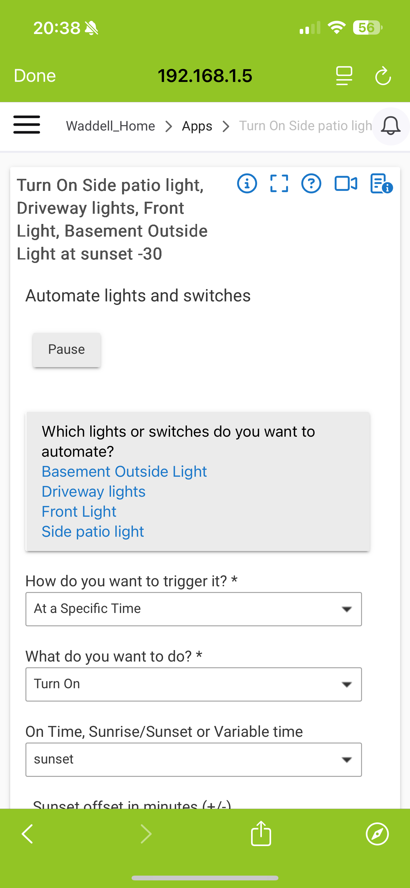Open the hamburger navigation menu
410x888 pixels.
[x=27, y=124]
